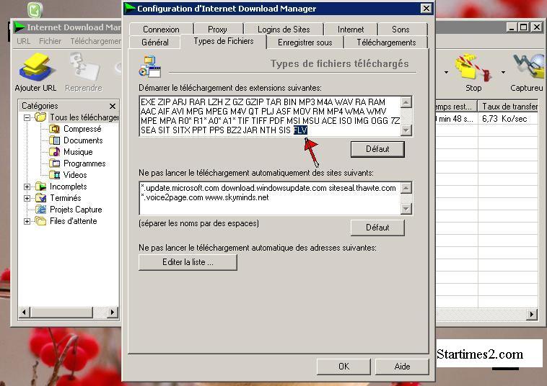Click right arrow of download list scrollbar
547x386 pixels.
coord(531,314)
